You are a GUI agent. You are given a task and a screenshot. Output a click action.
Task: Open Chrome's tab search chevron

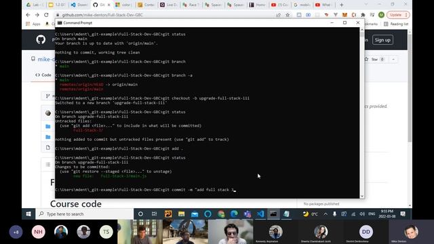[x=366, y=5]
